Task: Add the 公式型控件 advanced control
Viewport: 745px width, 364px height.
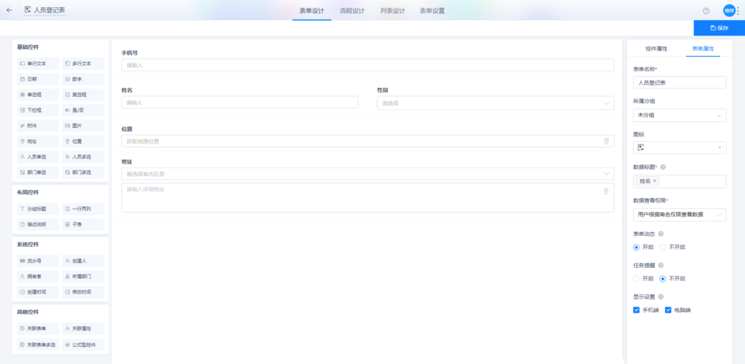Action: tap(83, 345)
